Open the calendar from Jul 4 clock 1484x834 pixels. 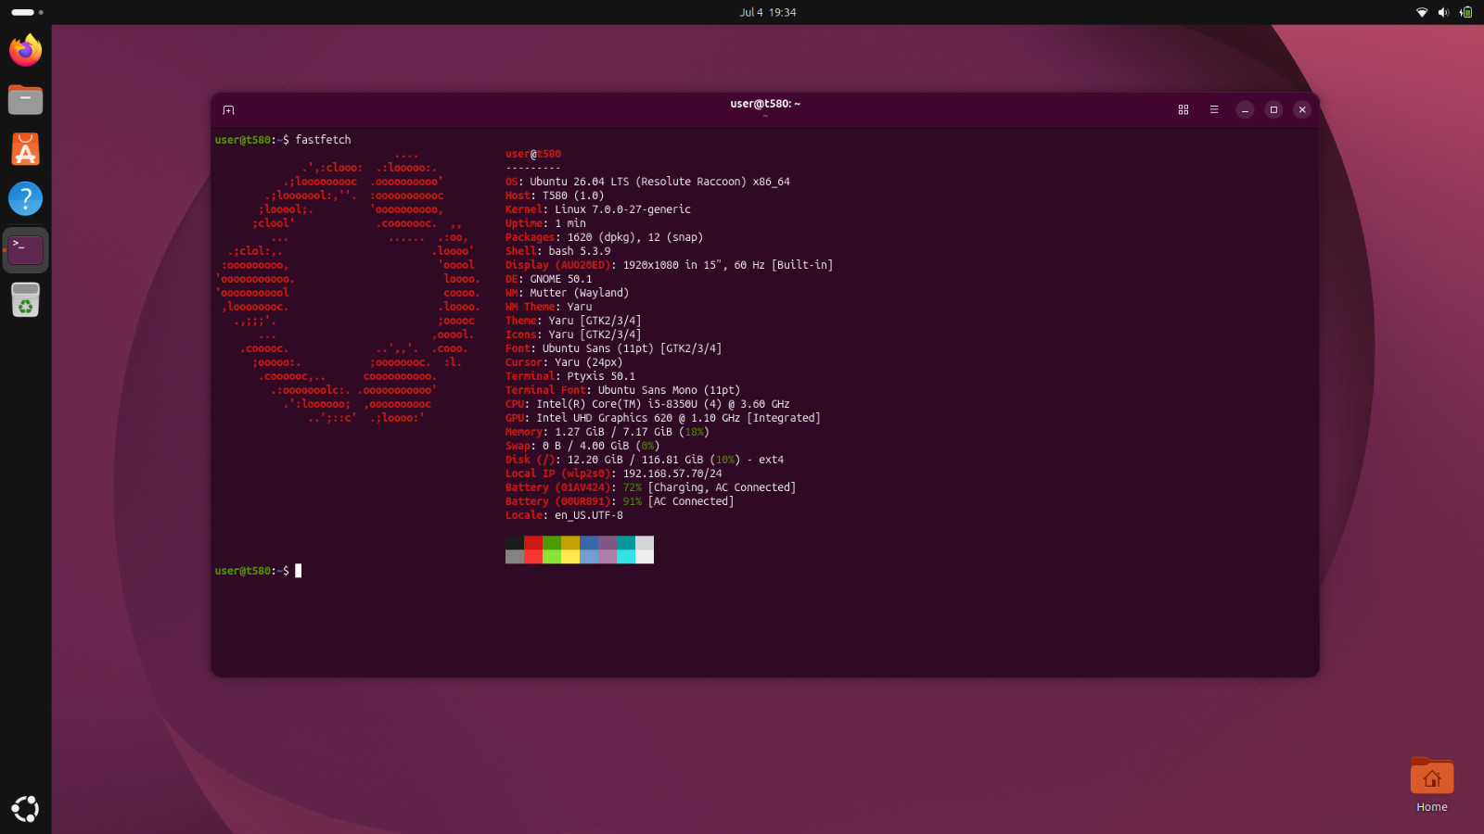[x=767, y=12]
